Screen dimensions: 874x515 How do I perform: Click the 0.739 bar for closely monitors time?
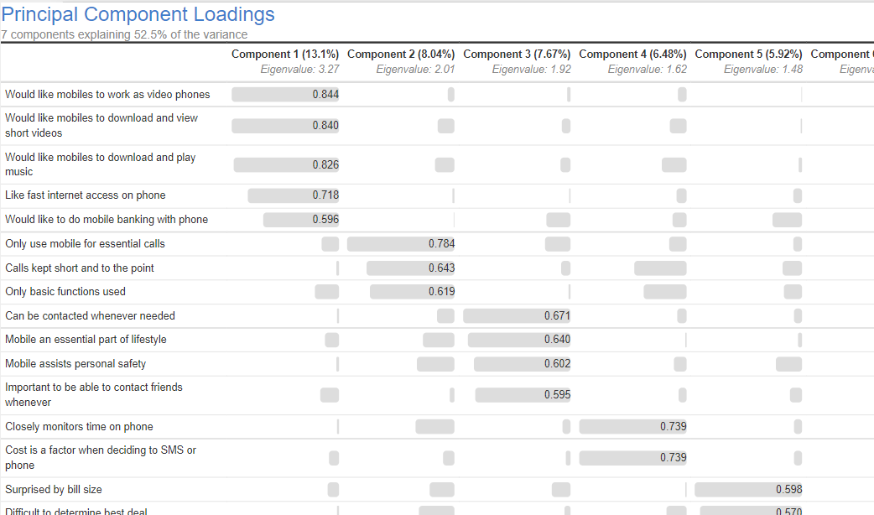point(632,426)
